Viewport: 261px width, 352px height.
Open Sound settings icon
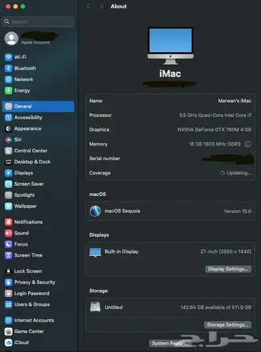8,233
